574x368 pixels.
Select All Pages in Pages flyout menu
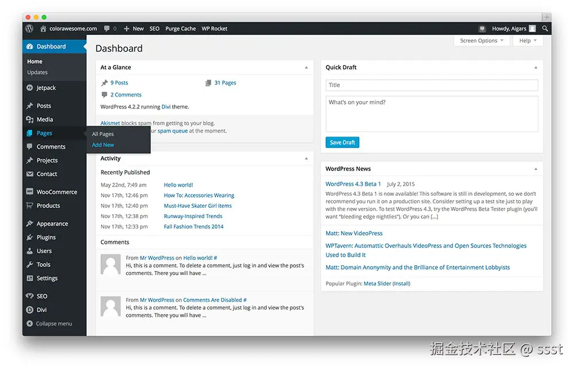click(x=103, y=134)
